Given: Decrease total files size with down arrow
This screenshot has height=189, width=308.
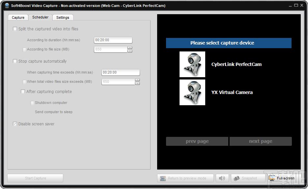Looking at the screenshot, I should click(x=137, y=83).
